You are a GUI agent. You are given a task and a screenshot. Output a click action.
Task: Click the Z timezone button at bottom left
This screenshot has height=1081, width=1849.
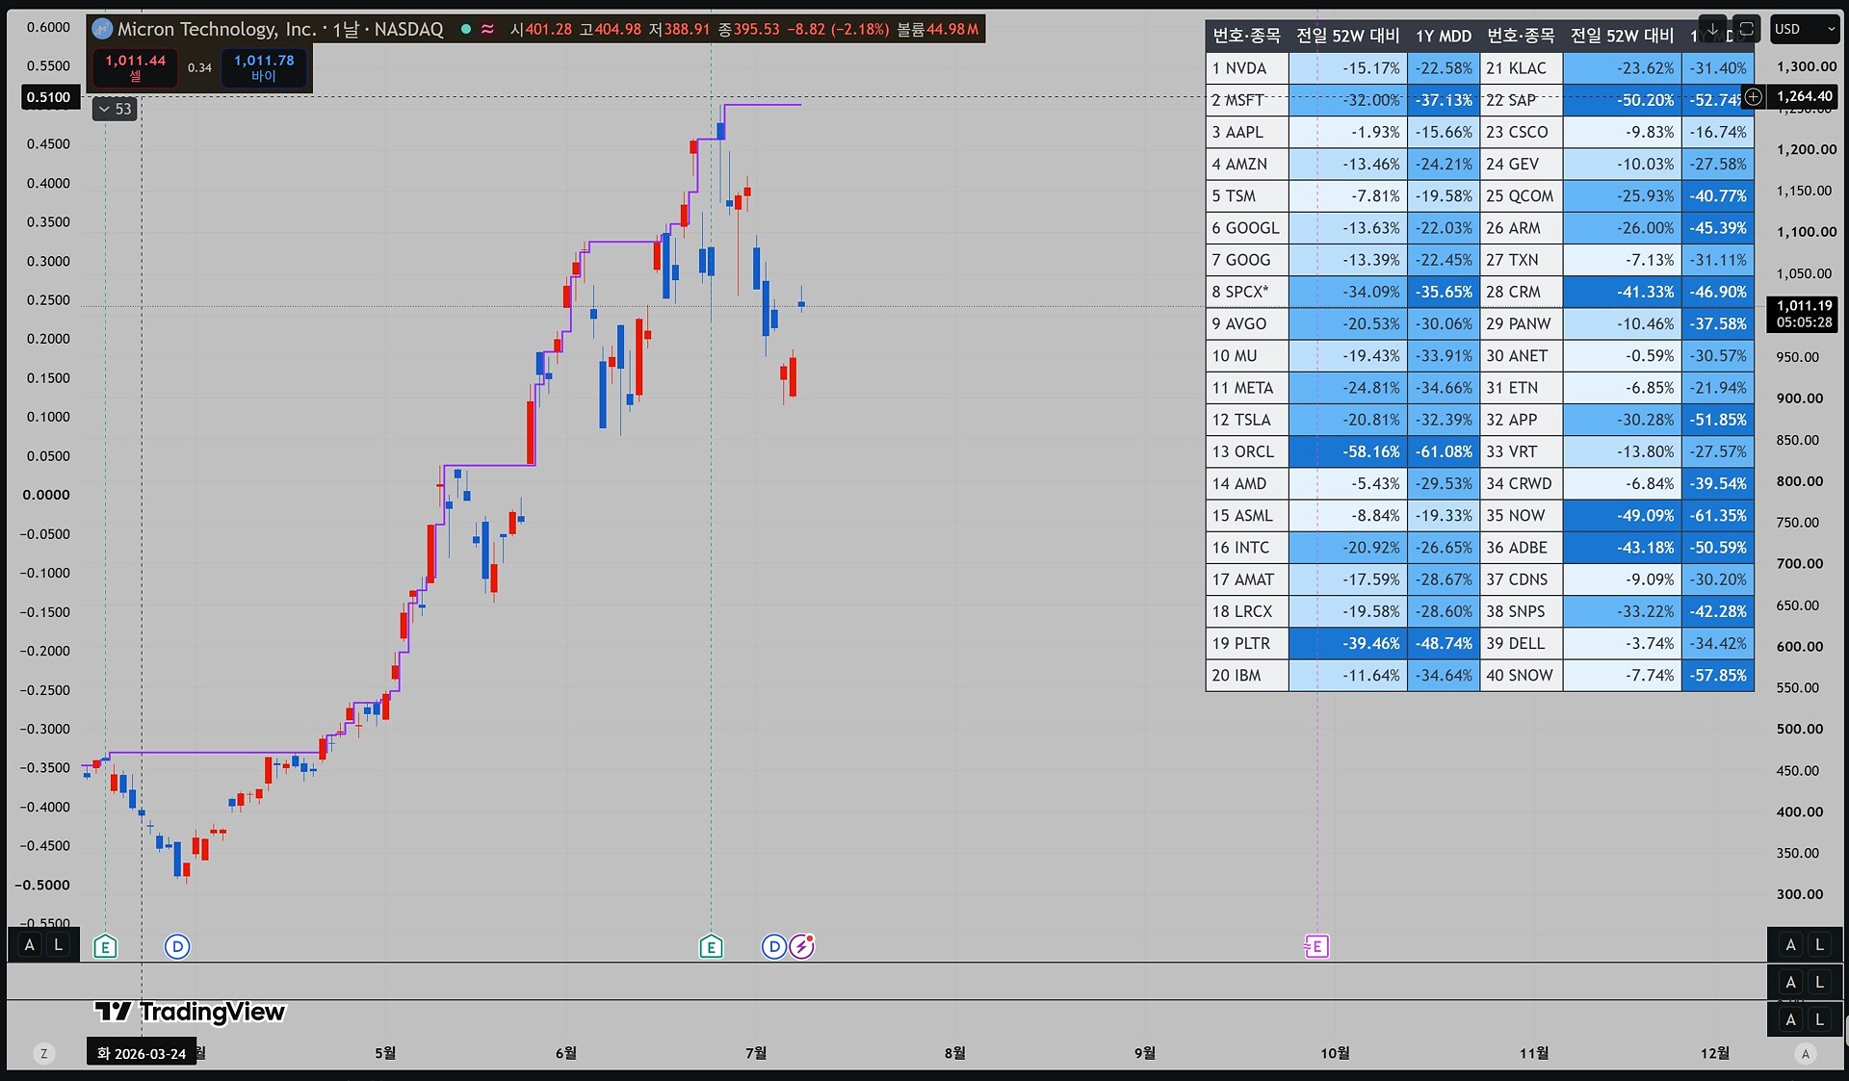click(43, 1054)
